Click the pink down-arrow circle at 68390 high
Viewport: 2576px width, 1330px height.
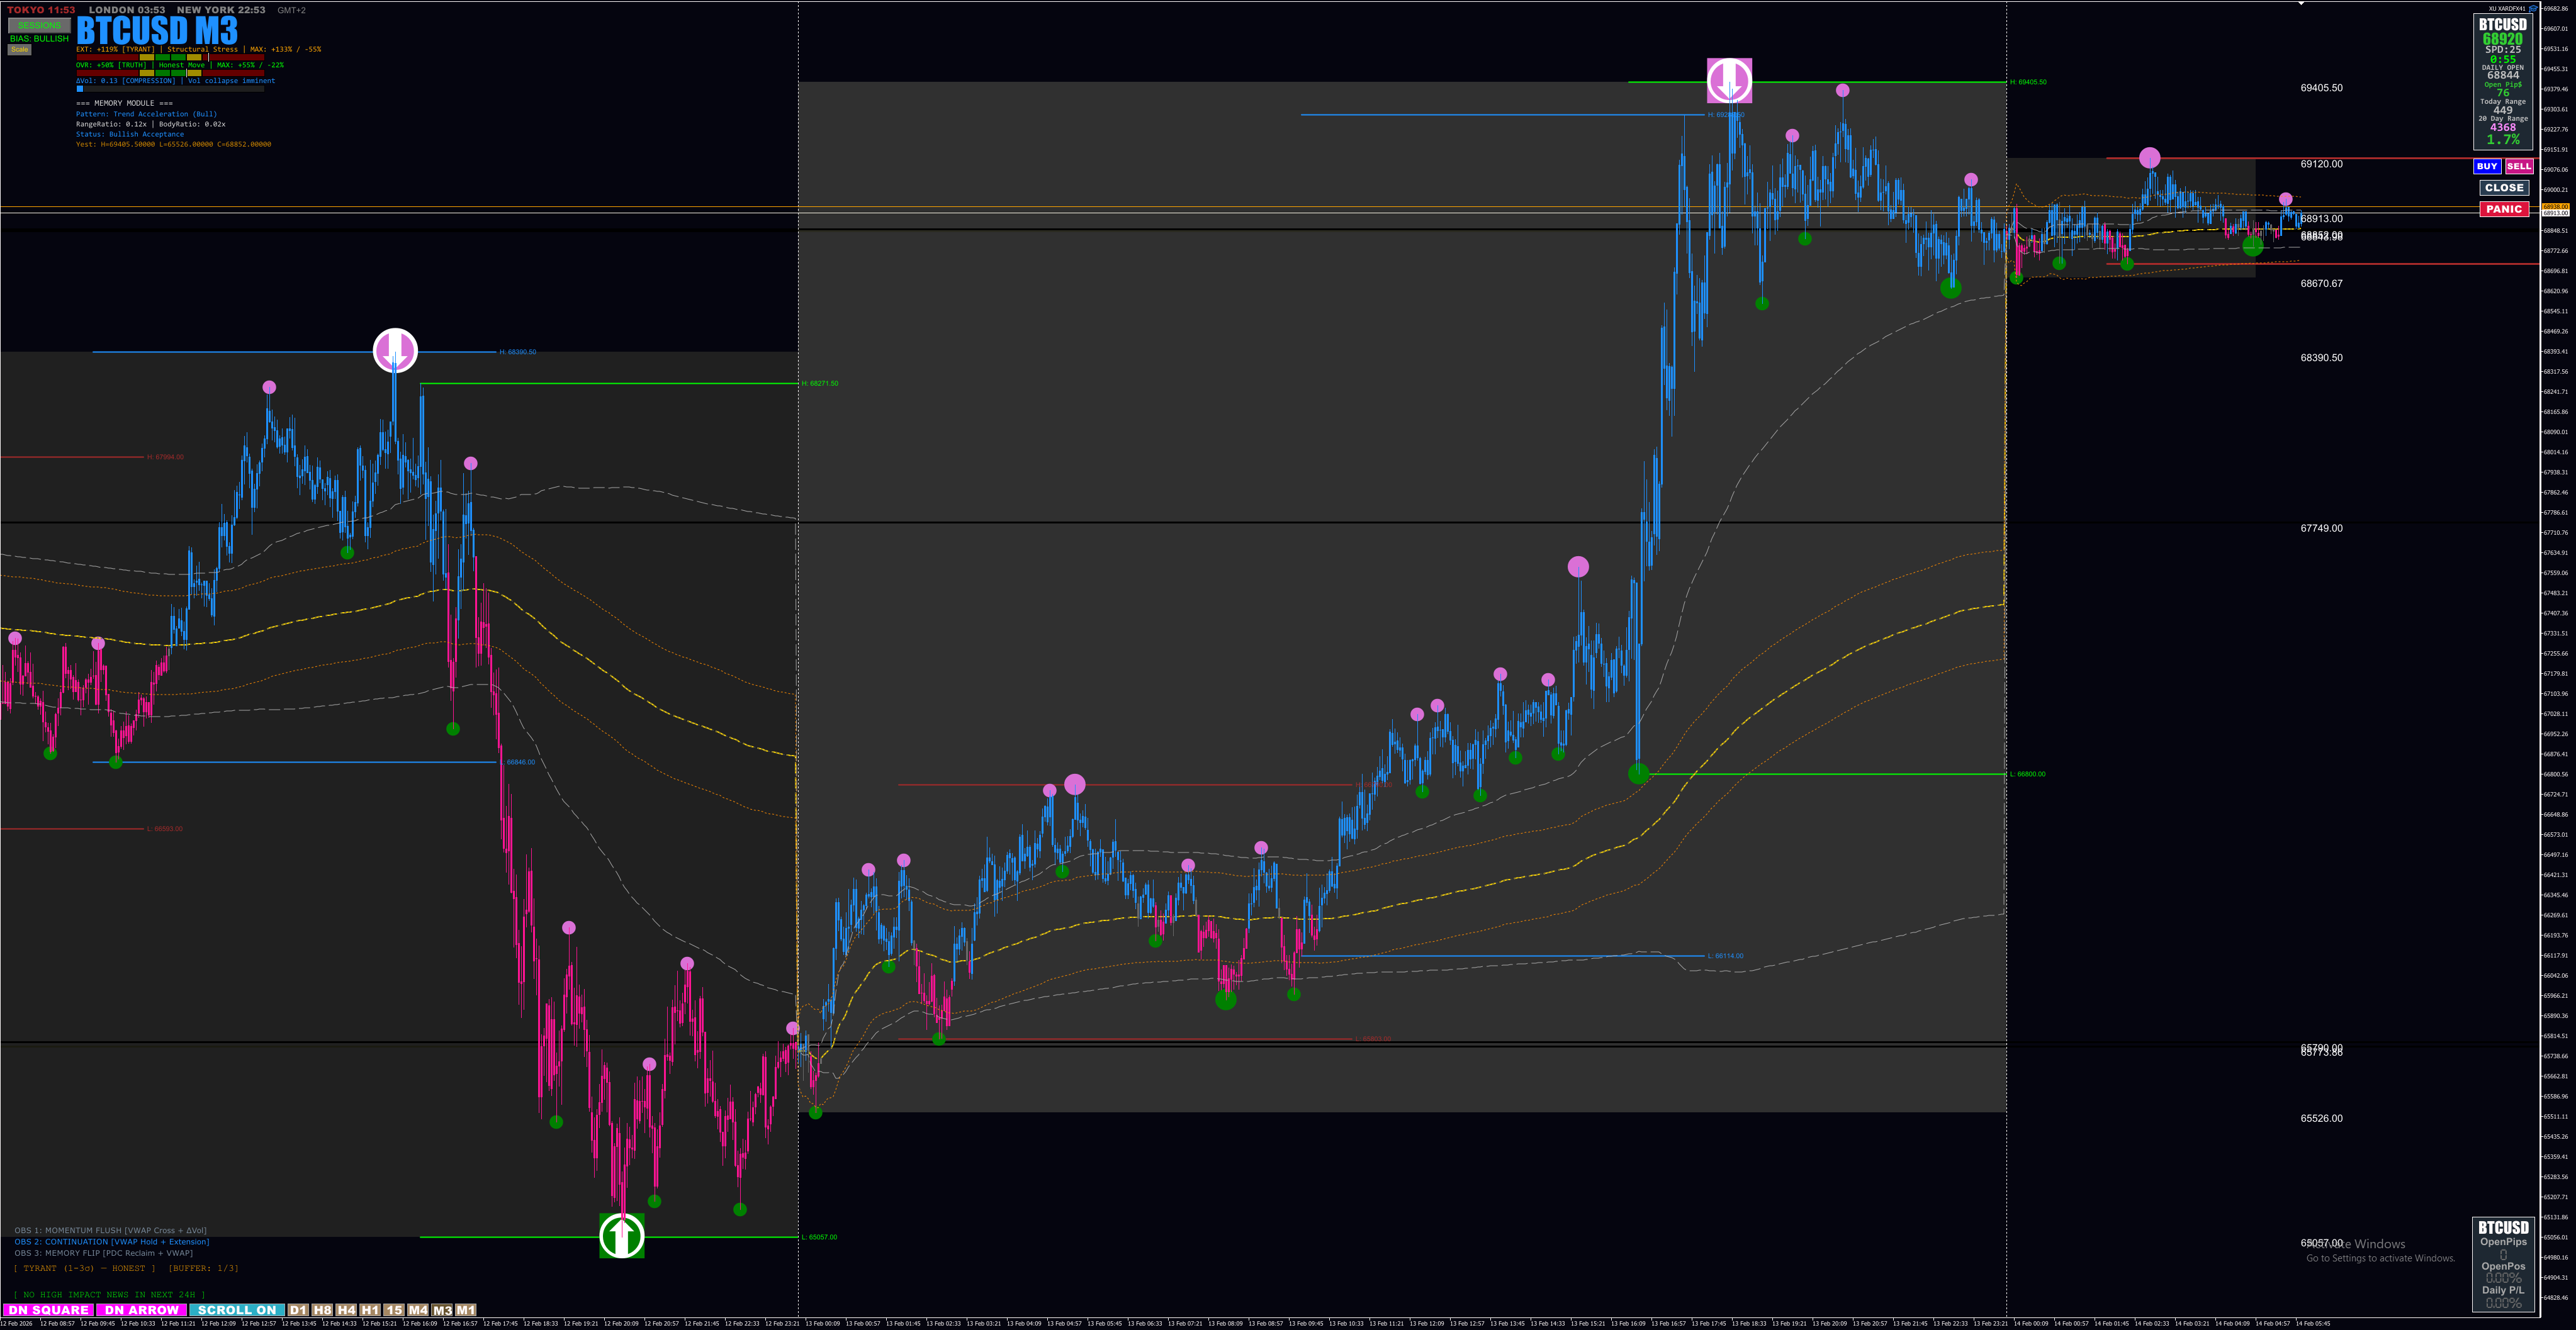pos(395,350)
